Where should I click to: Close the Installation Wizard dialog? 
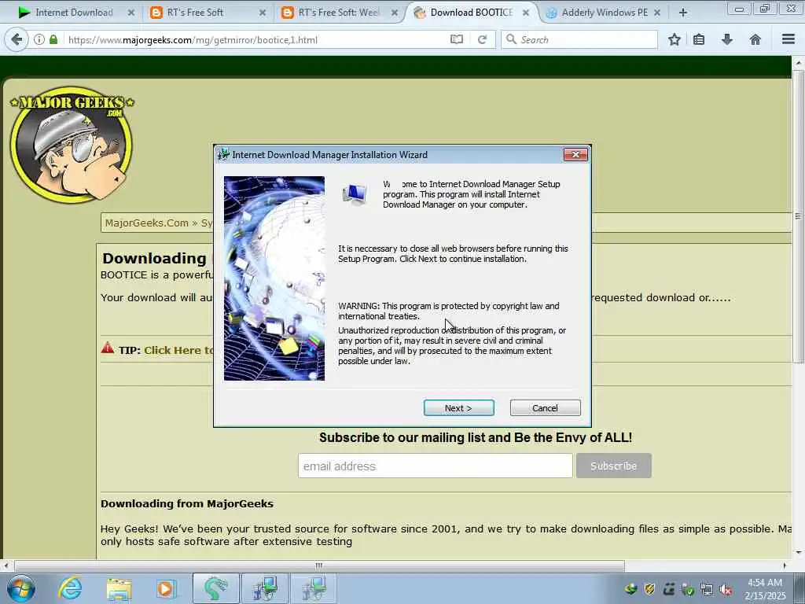coord(575,155)
